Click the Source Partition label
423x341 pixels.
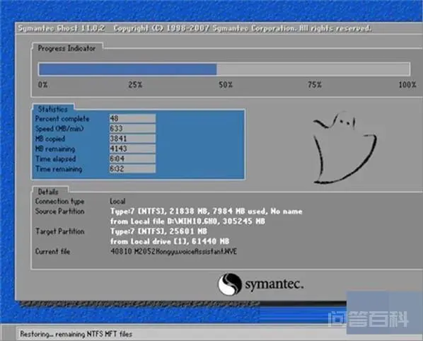pyautogui.click(x=59, y=212)
